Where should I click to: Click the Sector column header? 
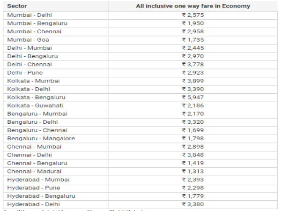17,6
